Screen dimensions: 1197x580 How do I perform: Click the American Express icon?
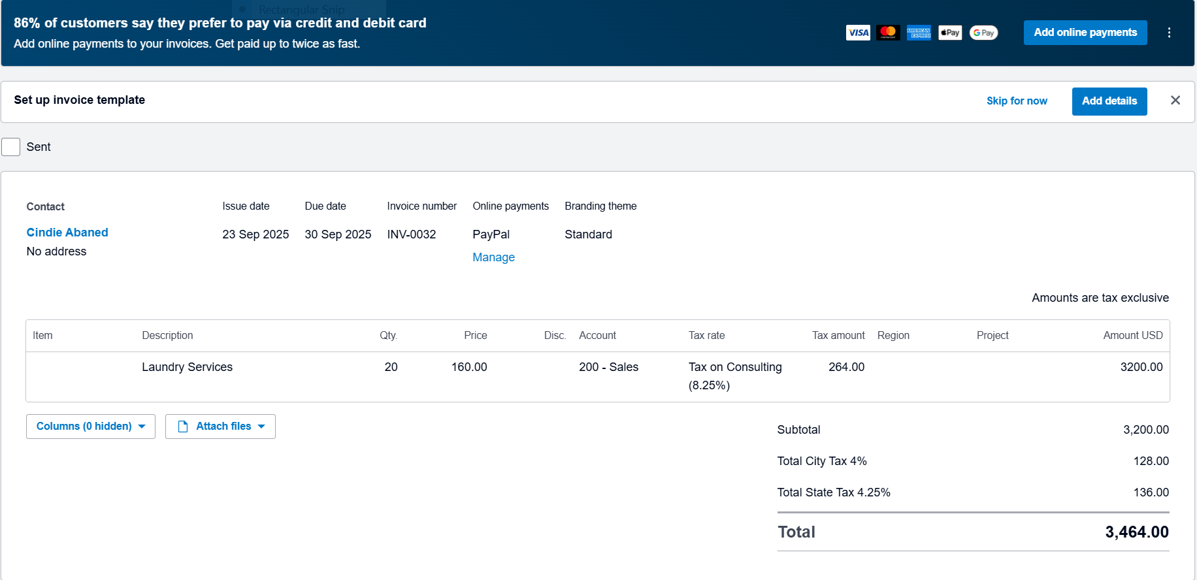(919, 33)
